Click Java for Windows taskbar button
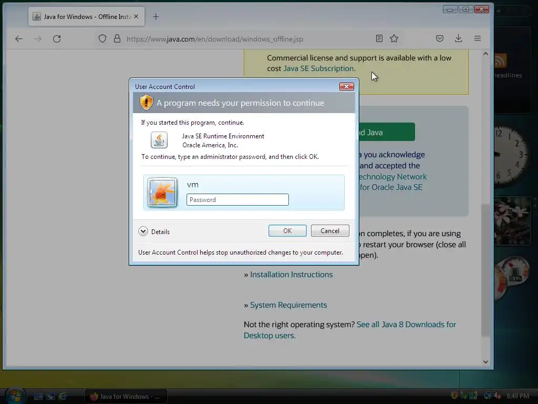538x404 pixels. [x=126, y=397]
